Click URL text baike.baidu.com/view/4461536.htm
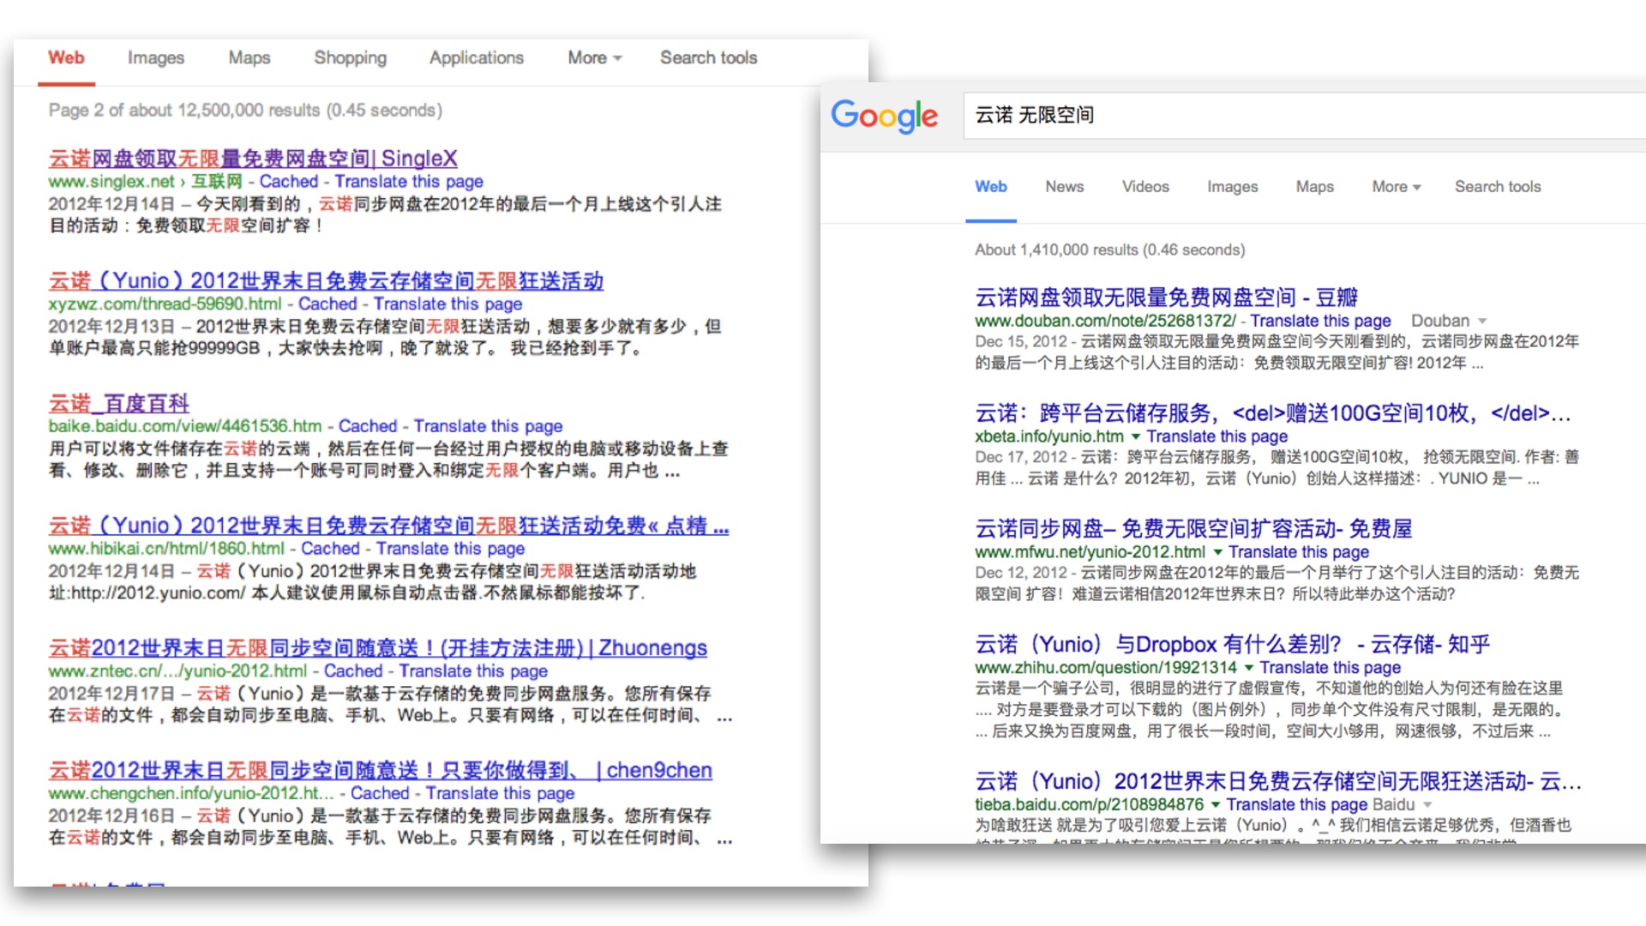Viewport: 1646px width, 926px height. (185, 425)
